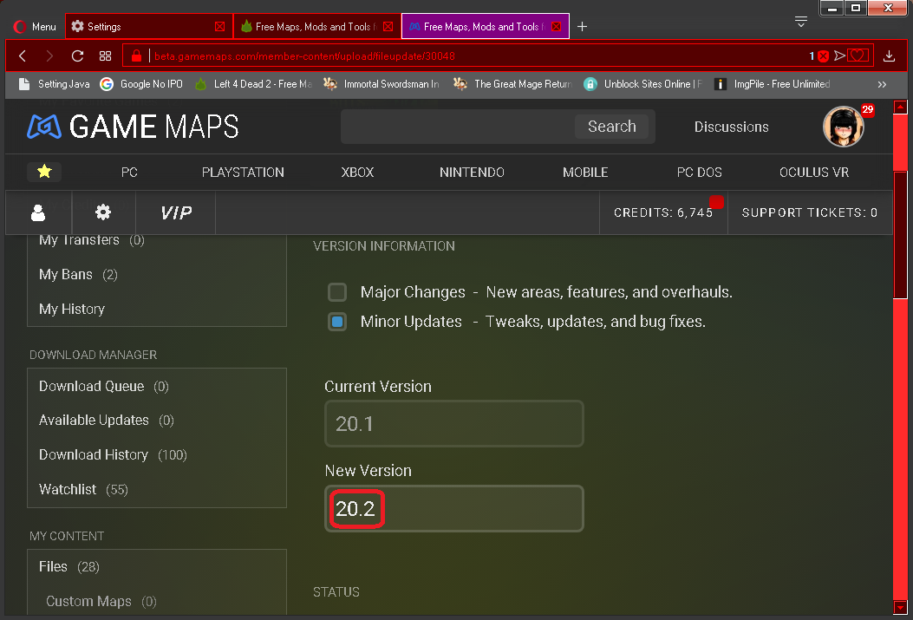Select the VIP membership icon

[x=175, y=212]
